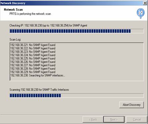The image size is (148, 124).
Task: Click the SNMP Agent checking progress bar
Action: 76,31
